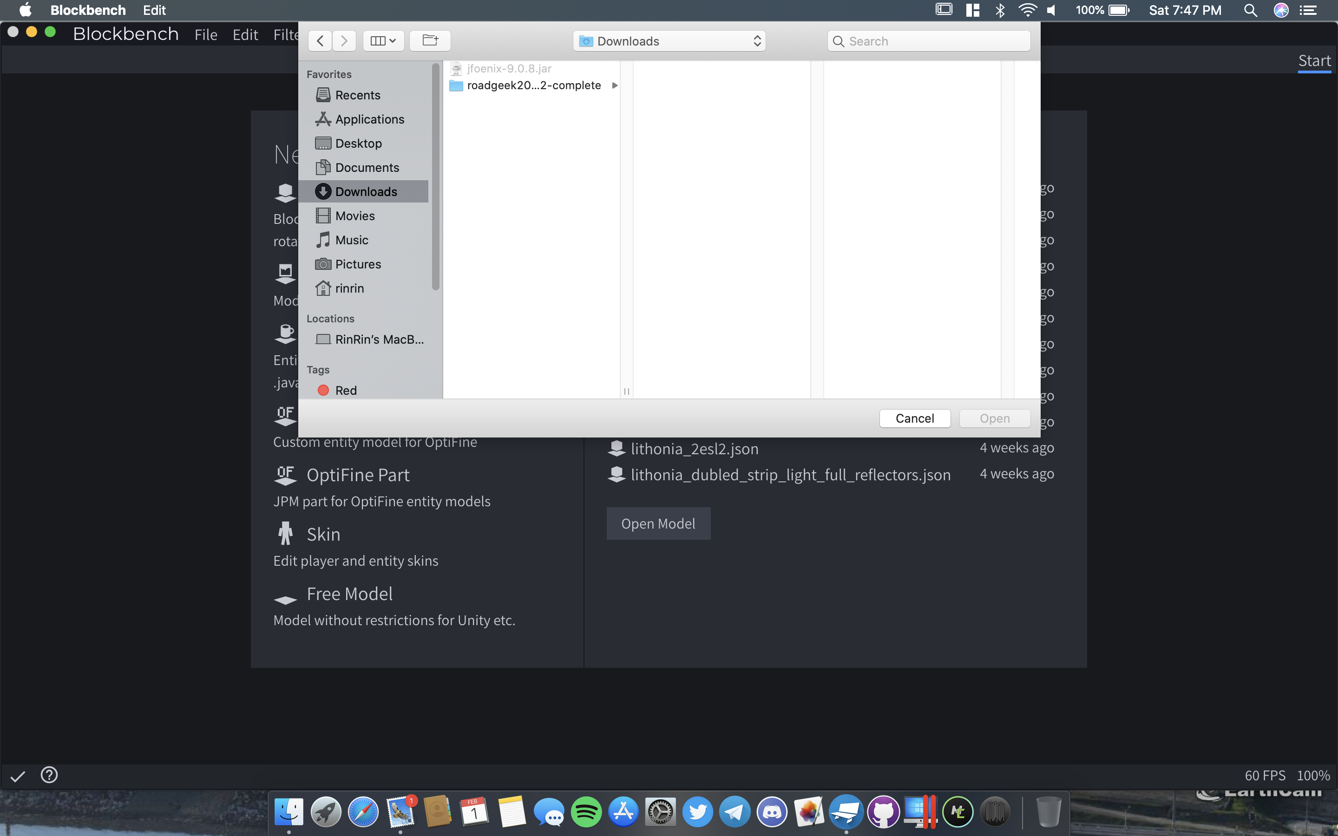Click the OptiFine Entity OF icon
This screenshot has height=836, width=1338.
pos(285,415)
